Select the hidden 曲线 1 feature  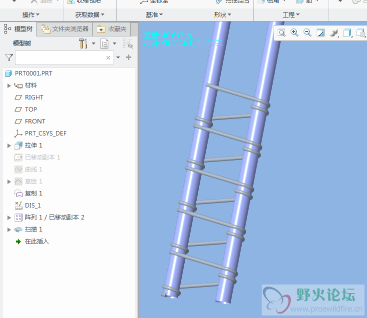pyautogui.click(x=33, y=169)
